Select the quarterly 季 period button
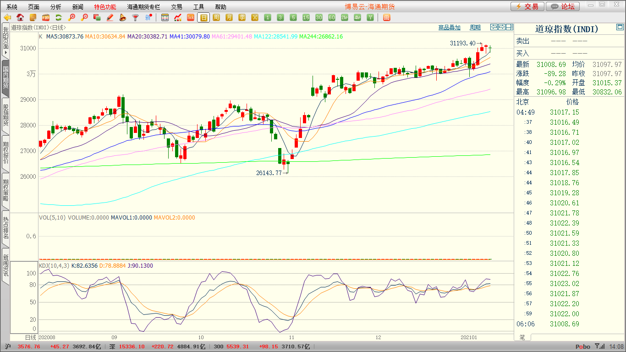 tap(242, 17)
